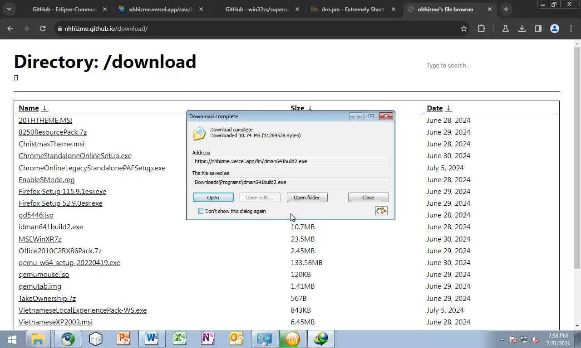This screenshot has height=348, width=581.
Task: Switch to dro.pm - Extremely Short tab
Action: (x=352, y=9)
